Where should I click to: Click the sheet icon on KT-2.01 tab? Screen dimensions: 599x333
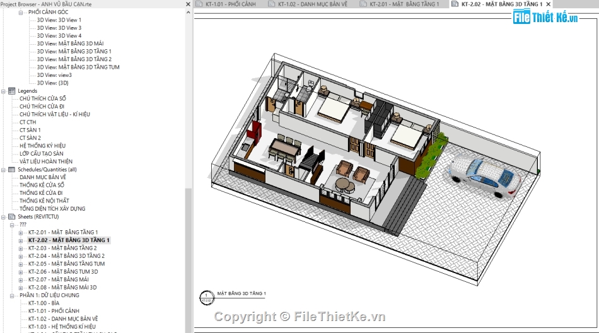[363, 4]
